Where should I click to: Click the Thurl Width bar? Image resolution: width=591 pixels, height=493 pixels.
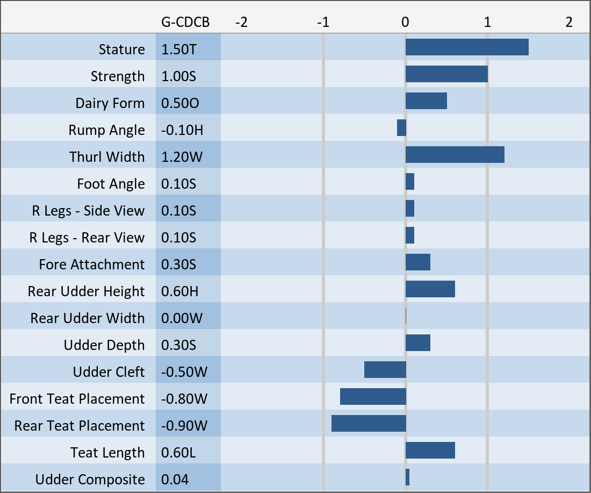pyautogui.click(x=455, y=155)
